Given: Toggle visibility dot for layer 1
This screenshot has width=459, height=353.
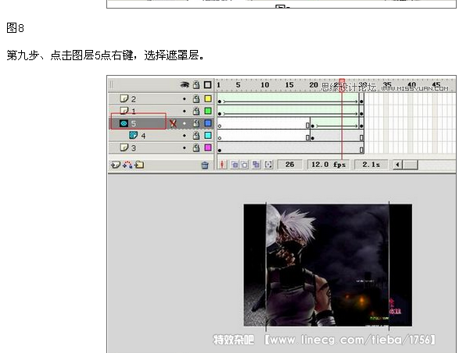Looking at the screenshot, I should [x=185, y=112].
